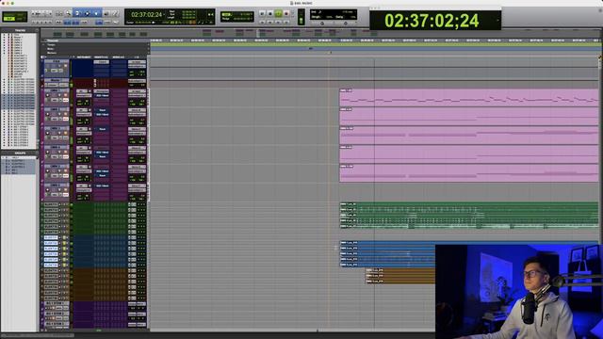603x339 pixels.
Task: Record-enable the second pink instrument track
Action: 48,114
